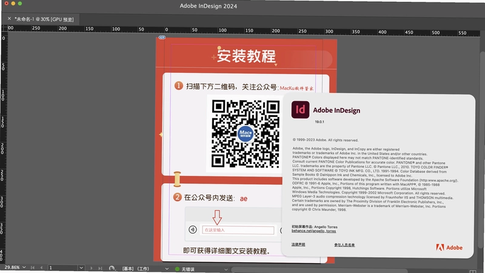Click the Adobe logo in the About dialog
Image resolution: width=485 pixels, height=273 pixels.
(449, 248)
